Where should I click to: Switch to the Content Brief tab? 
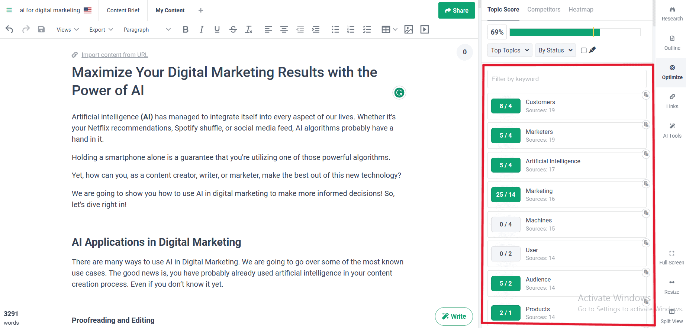123,10
